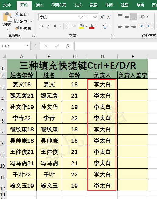The width and height of the screenshot is (157, 199).
Task: Expand the Copy options arrow
Action: pos(31,21)
